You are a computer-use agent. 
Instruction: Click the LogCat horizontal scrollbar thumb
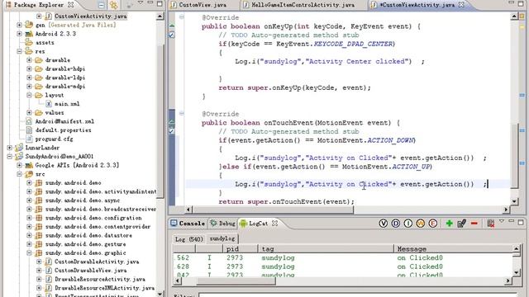[x=236, y=280]
